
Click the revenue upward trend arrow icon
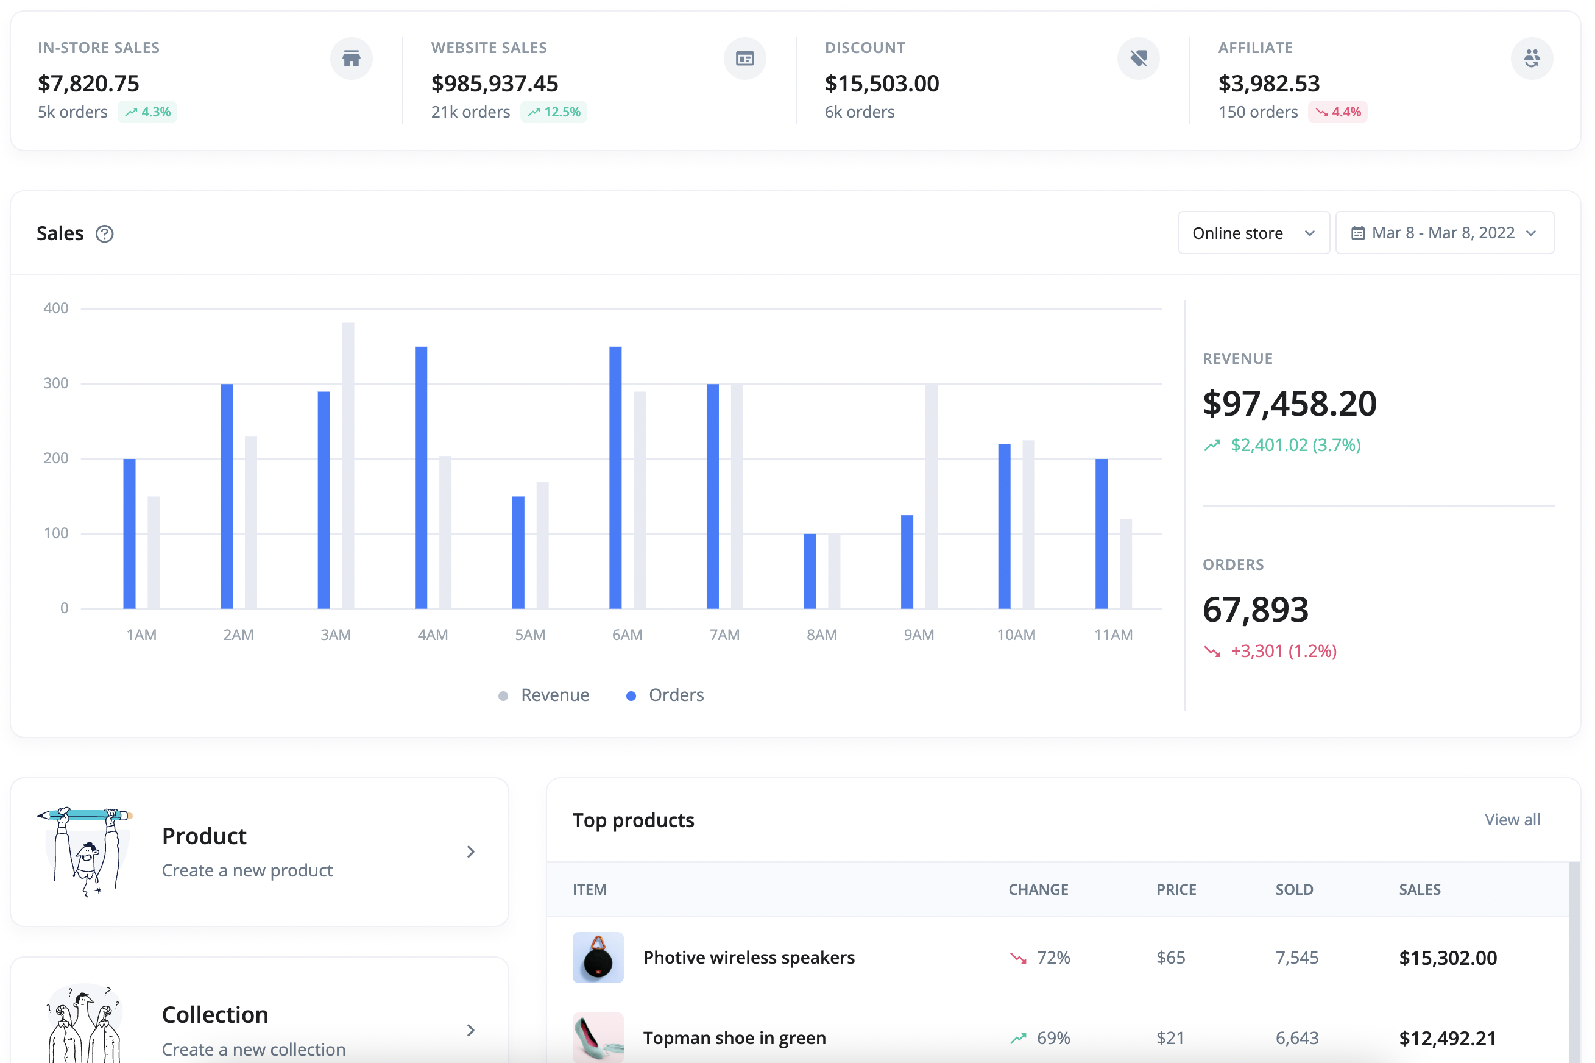1212,446
